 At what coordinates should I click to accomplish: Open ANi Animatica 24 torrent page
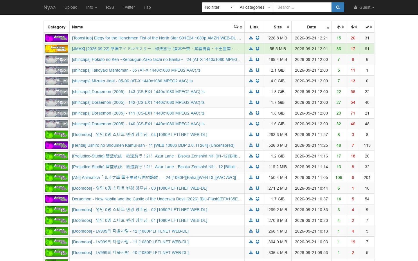click(156, 177)
